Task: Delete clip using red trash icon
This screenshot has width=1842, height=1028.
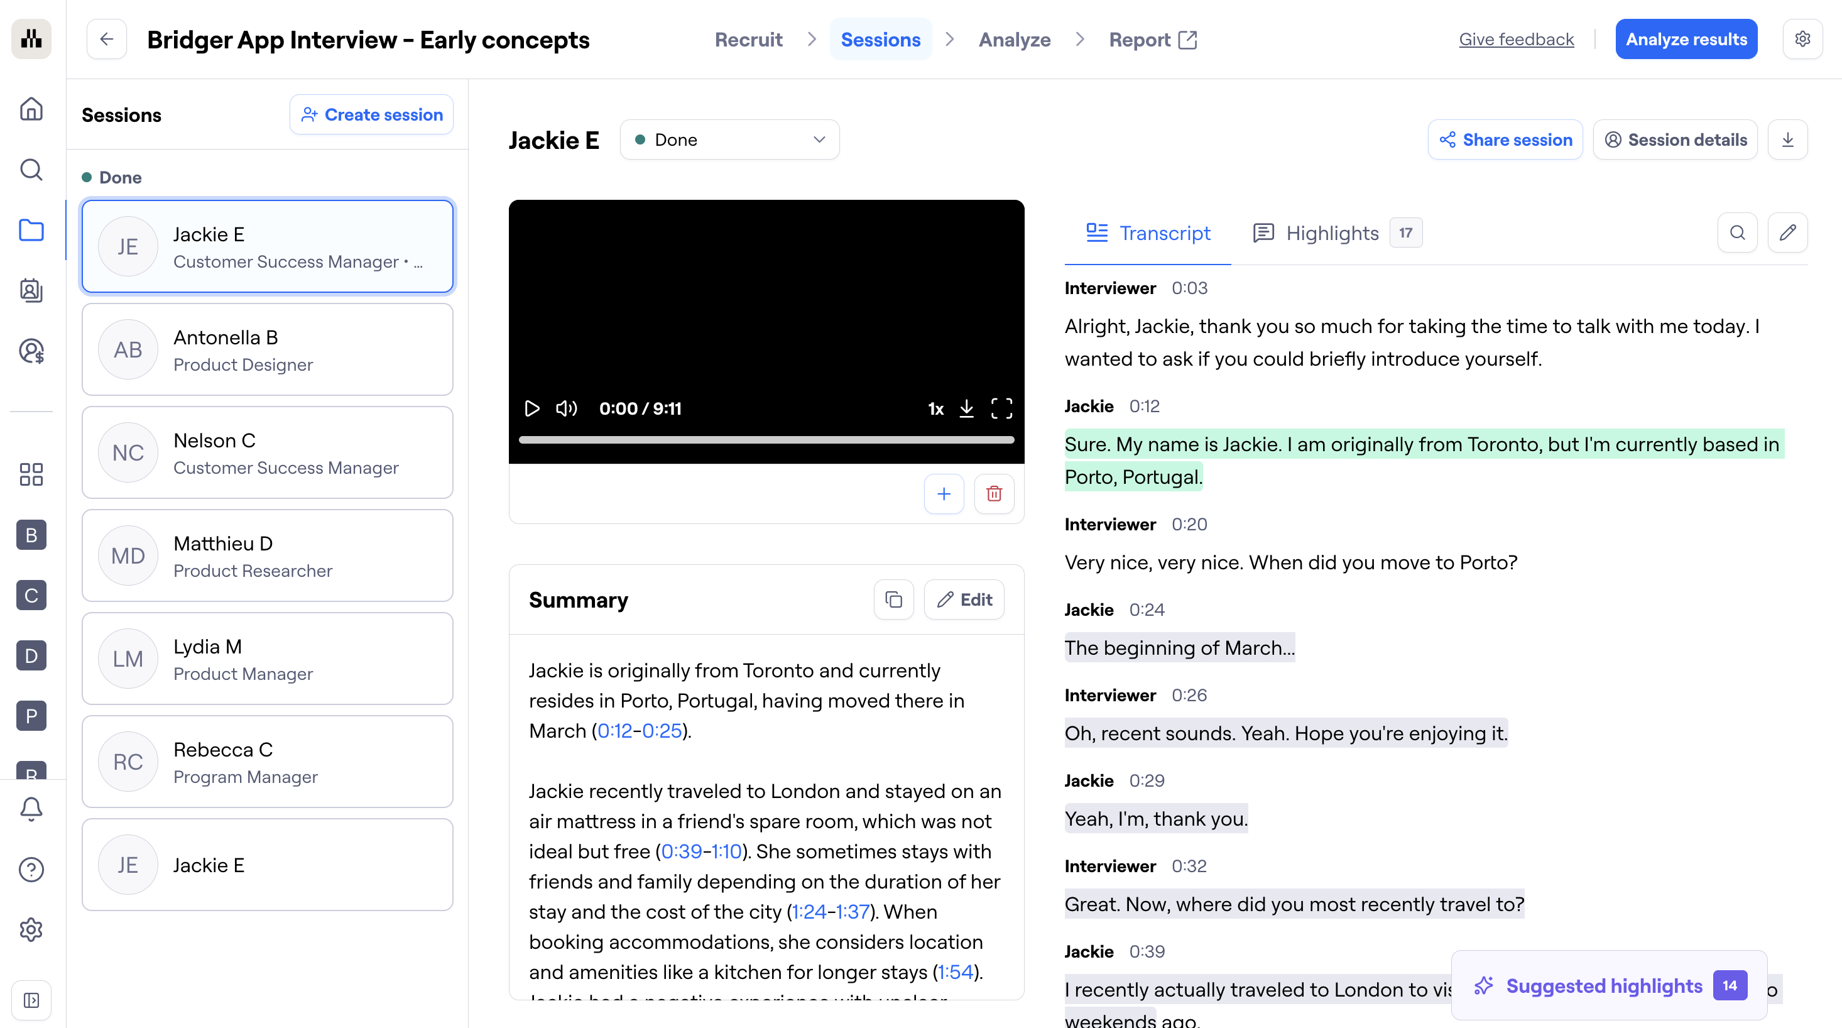Action: (x=994, y=494)
